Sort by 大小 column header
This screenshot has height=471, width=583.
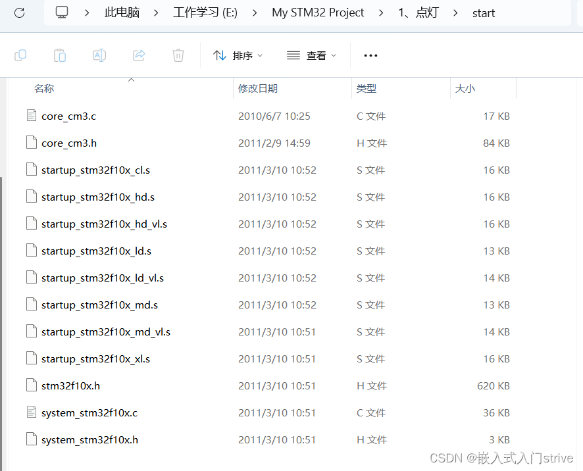(465, 88)
